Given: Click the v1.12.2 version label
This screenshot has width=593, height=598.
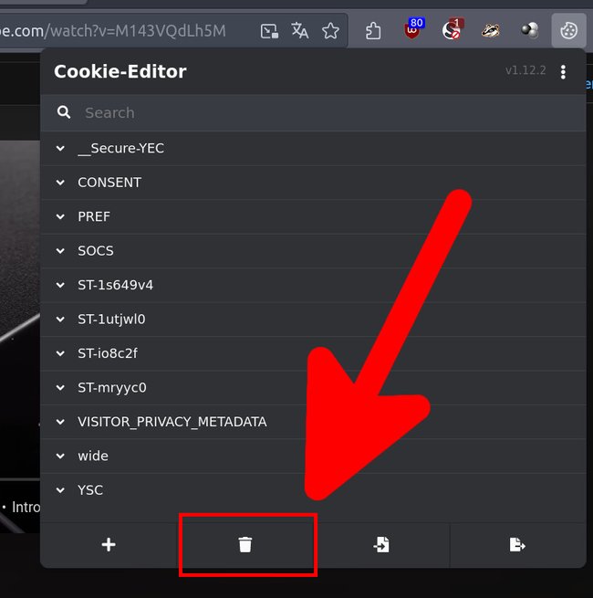Looking at the screenshot, I should (525, 70).
